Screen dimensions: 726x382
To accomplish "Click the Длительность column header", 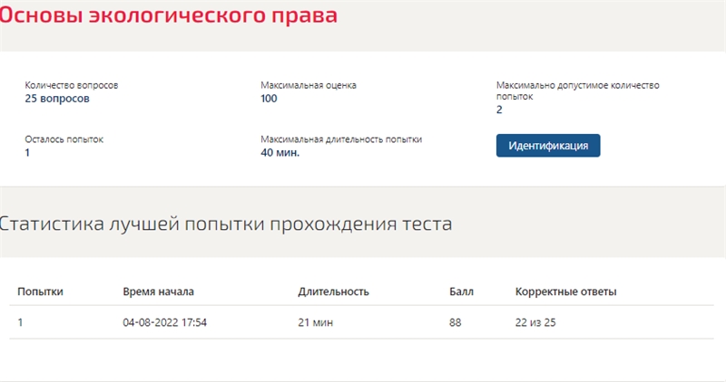I will coord(333,291).
